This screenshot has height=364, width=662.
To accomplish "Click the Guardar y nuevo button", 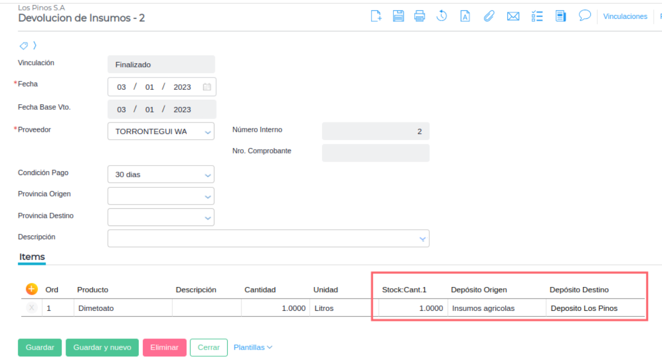I will [102, 347].
